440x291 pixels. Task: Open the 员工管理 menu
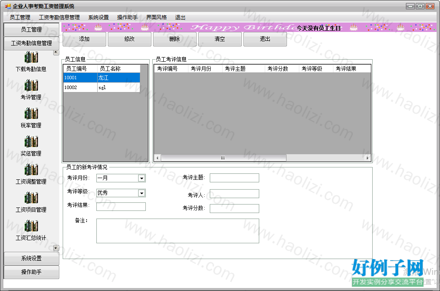(x=20, y=17)
